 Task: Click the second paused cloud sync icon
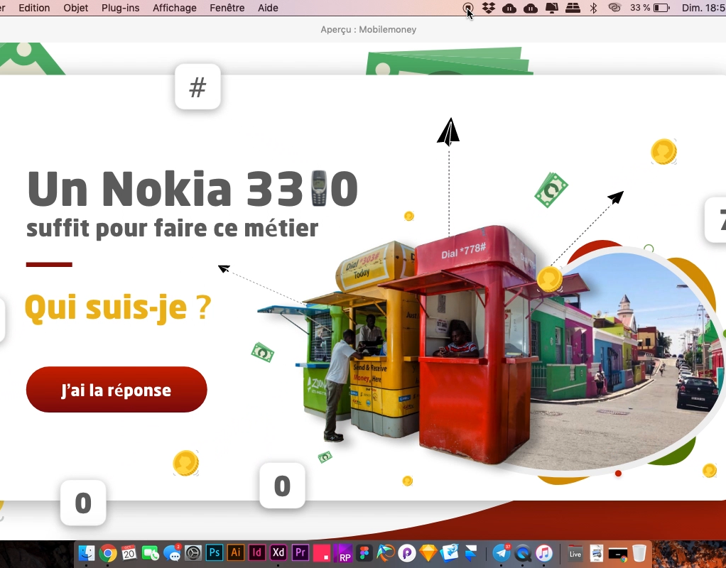[531, 8]
